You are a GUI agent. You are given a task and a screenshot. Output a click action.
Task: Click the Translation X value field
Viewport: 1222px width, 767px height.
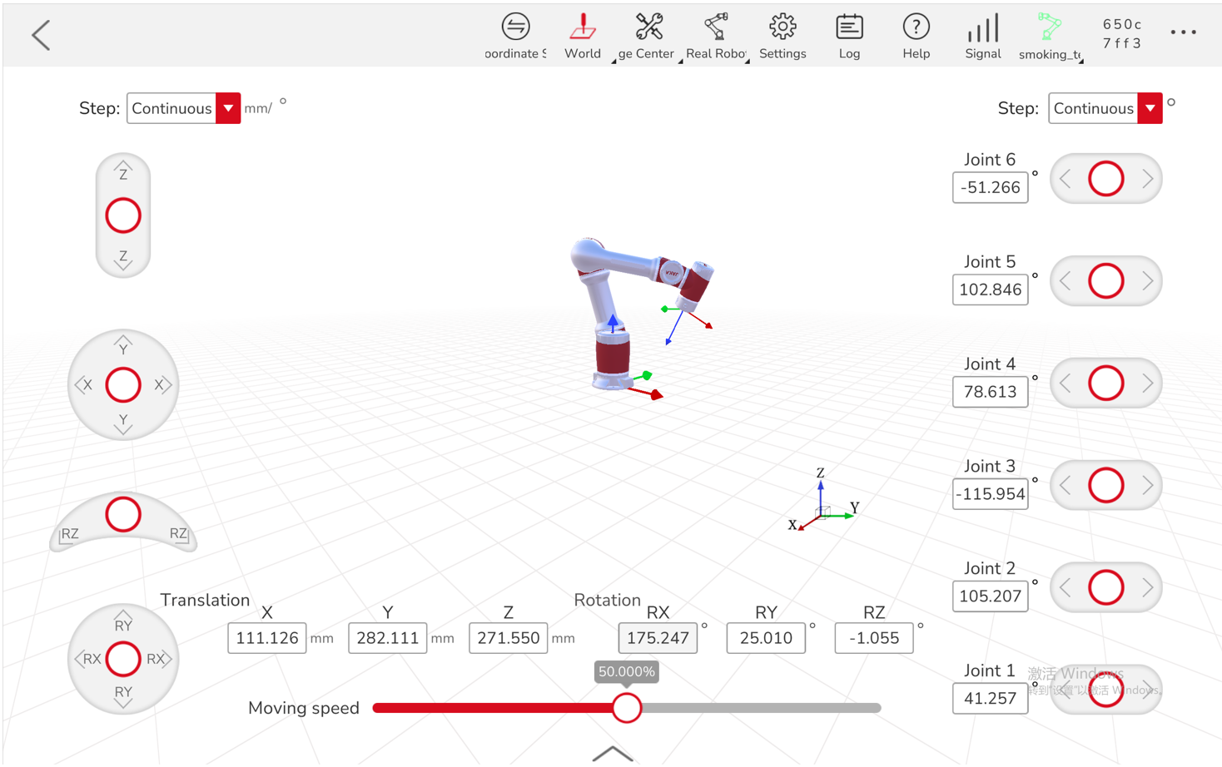coord(266,638)
